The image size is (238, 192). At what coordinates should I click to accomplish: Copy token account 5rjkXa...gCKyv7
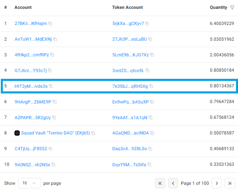coord(147,24)
